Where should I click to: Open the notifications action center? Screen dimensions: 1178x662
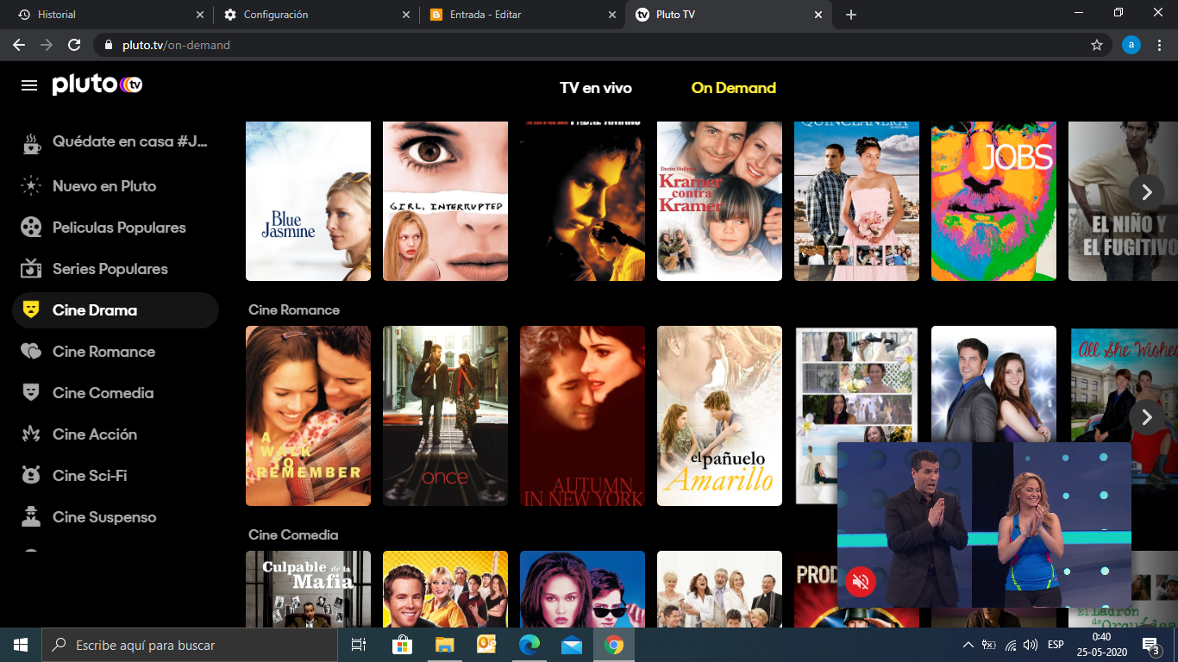1150,645
